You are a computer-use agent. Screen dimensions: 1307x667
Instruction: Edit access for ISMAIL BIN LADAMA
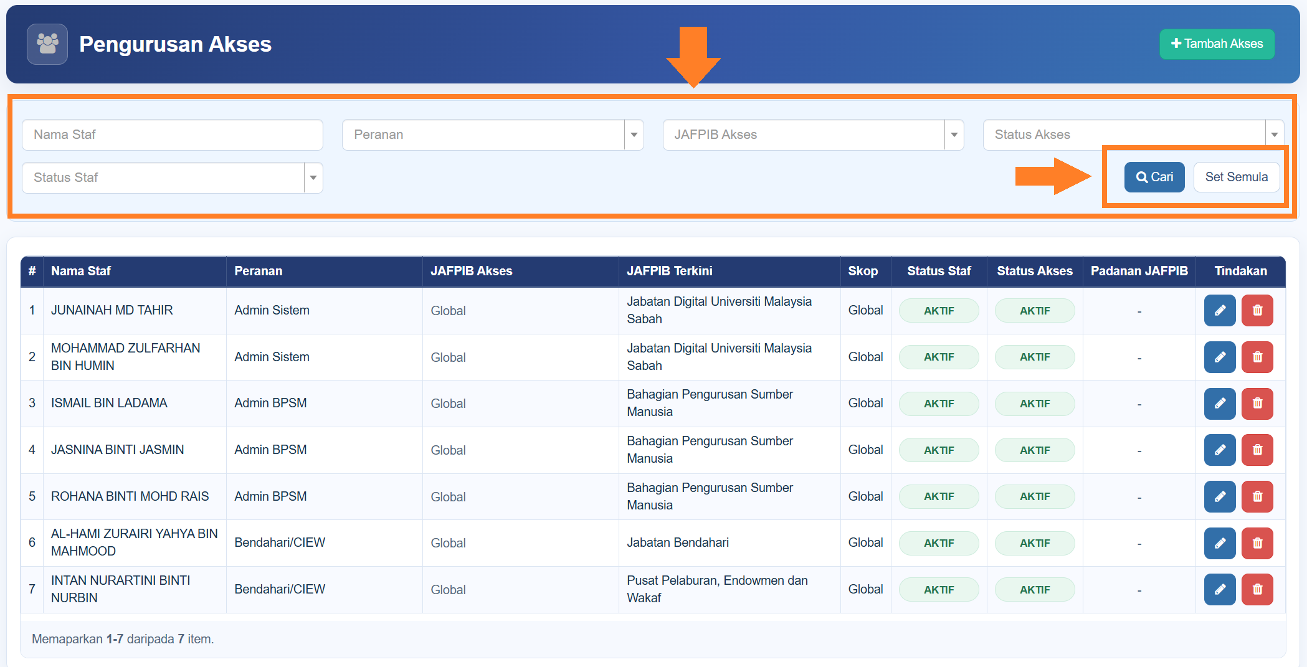1219,403
